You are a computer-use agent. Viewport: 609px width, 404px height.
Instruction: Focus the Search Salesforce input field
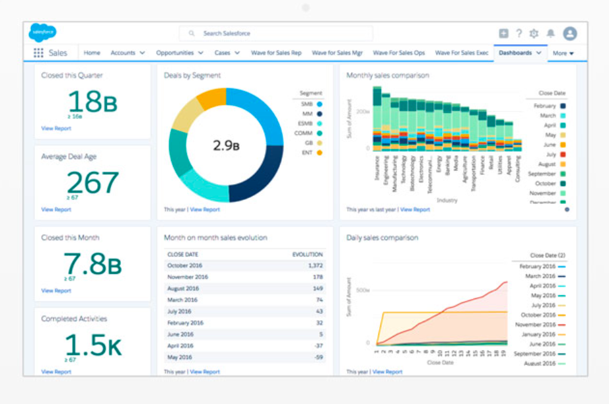(x=275, y=34)
